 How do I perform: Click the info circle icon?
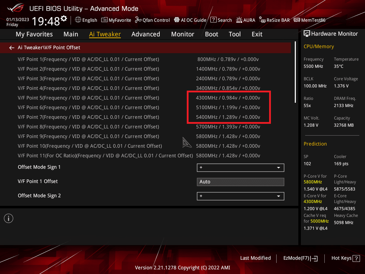pos(9,218)
